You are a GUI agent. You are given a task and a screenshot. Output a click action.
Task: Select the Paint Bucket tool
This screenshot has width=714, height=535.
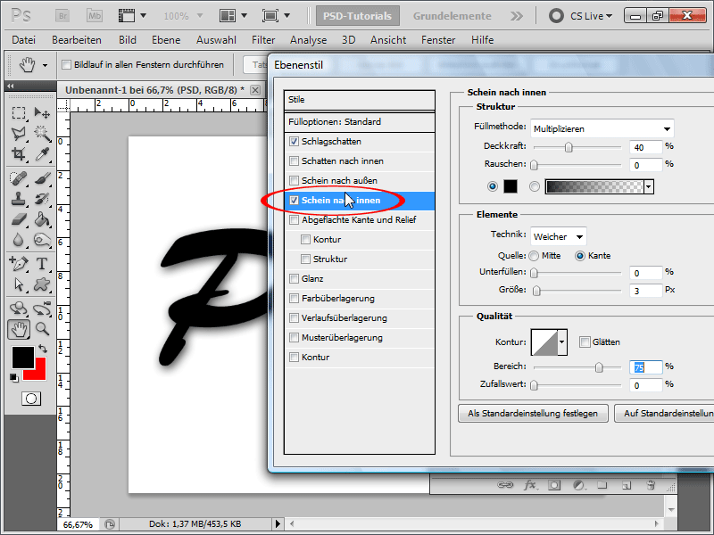(42, 219)
